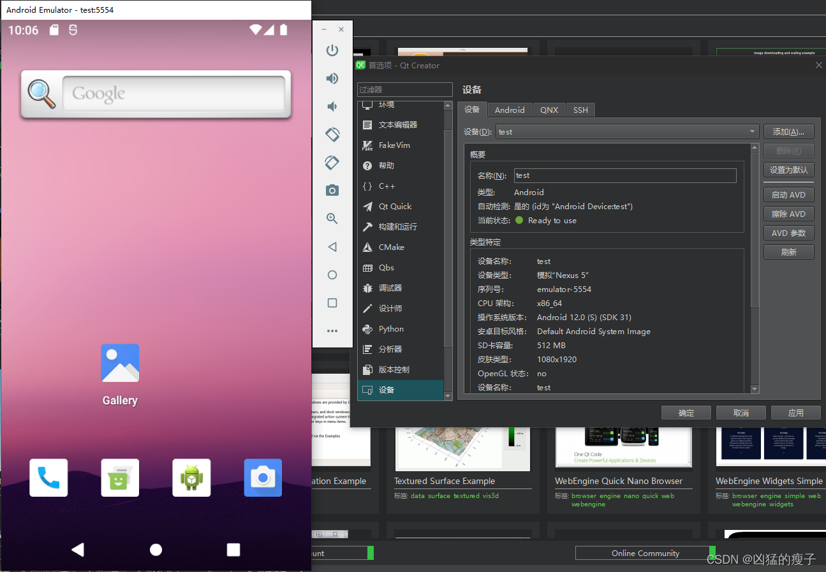Tap the Google search text box

[x=173, y=94]
